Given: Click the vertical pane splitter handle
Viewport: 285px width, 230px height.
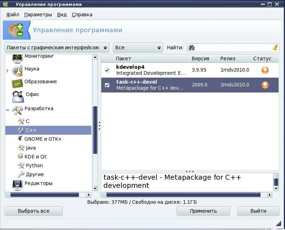Looking at the screenshot, I should pyautogui.click(x=99, y=126).
